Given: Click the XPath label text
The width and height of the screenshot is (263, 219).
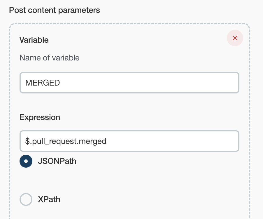Looking at the screenshot, I should [x=49, y=199].
